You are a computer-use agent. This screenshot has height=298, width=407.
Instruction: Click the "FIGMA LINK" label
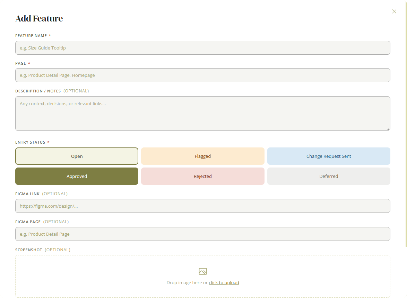[x=27, y=194]
